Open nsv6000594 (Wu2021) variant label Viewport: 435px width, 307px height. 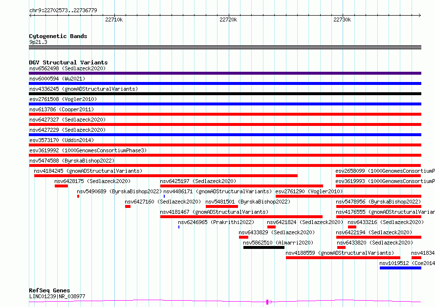coord(57,79)
